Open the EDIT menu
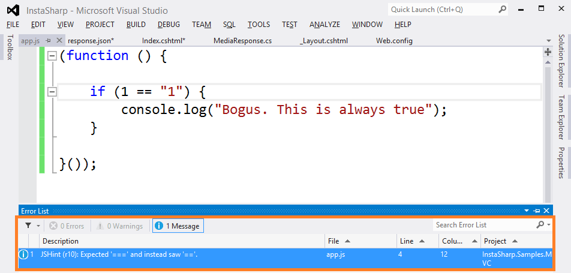The image size is (571, 273). pos(38,25)
